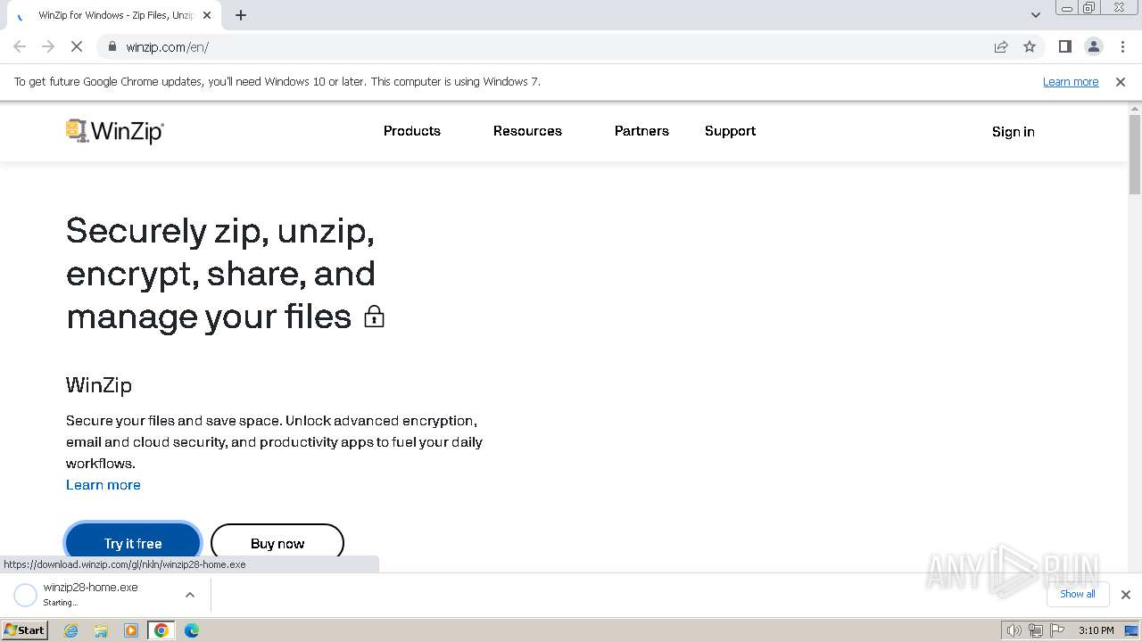Open Windows Explorer from taskbar
Viewport: 1142px width, 642px height.
click(101, 630)
